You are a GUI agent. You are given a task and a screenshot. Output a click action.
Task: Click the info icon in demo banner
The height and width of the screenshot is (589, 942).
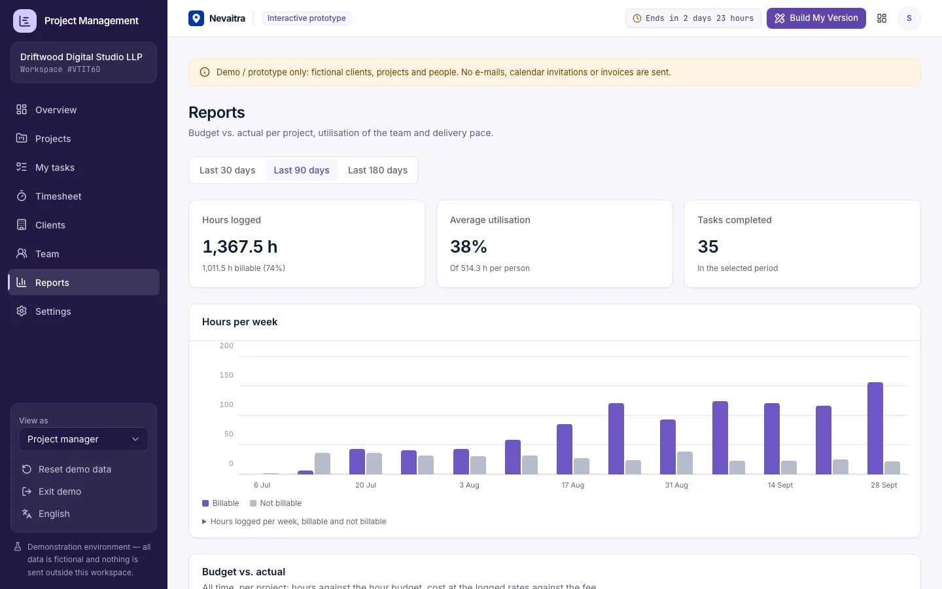tap(205, 72)
